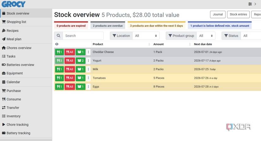Consume all Eggs

pyautogui.click(x=70, y=87)
